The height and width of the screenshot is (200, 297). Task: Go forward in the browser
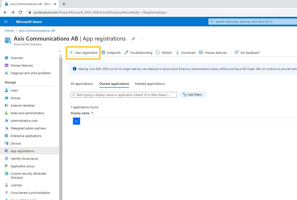[13, 12]
